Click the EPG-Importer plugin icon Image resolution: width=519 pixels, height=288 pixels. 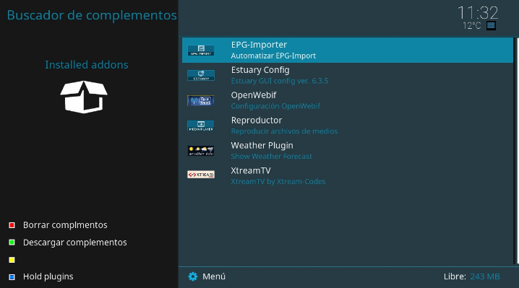point(200,51)
